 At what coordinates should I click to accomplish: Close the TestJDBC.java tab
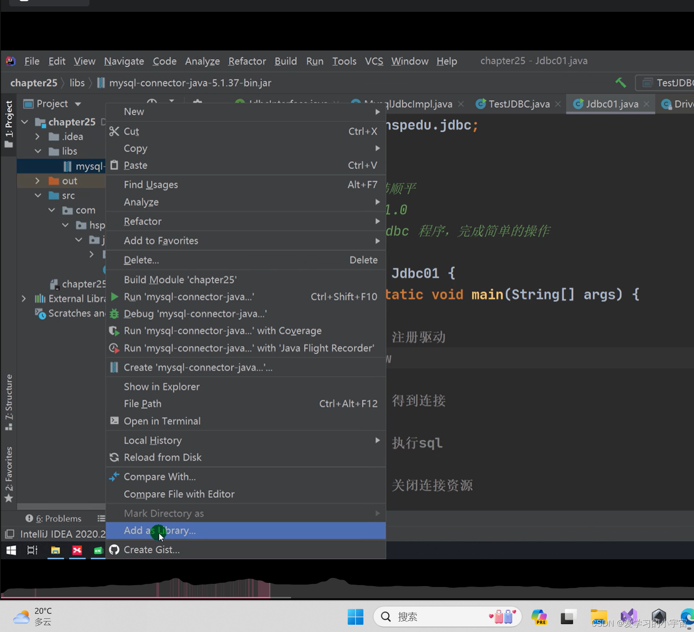click(558, 104)
